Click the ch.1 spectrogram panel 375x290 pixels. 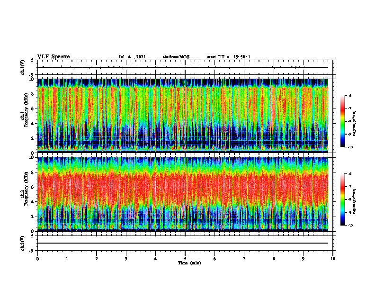183,116
